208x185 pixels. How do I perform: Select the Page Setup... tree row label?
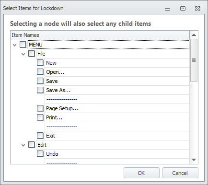coord(62,108)
